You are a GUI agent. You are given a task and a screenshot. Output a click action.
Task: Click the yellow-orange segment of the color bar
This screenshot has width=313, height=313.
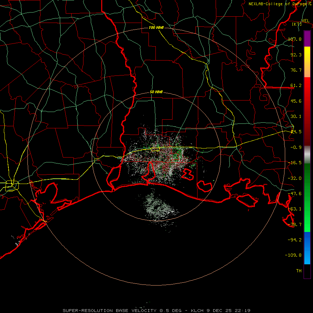click(307, 62)
